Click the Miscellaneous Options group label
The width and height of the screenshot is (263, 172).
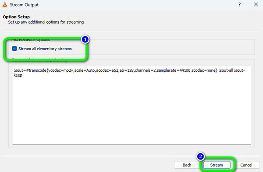pos(31,40)
